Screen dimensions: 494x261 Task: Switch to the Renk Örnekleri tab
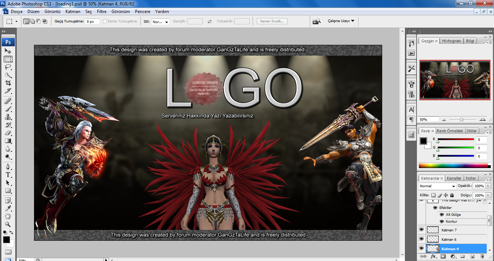[450, 131]
